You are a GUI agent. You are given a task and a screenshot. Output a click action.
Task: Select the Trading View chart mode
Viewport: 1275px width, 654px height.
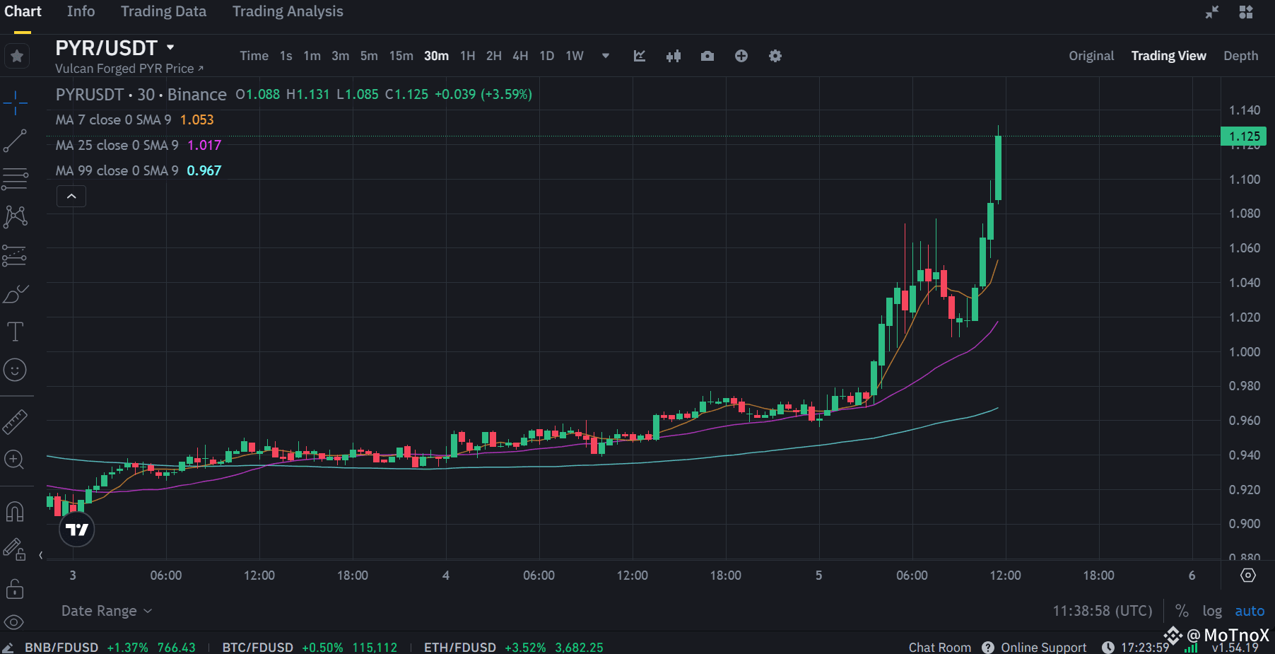coord(1168,56)
